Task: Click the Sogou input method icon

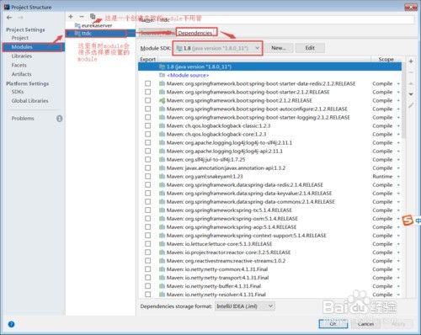Action: (408, 221)
